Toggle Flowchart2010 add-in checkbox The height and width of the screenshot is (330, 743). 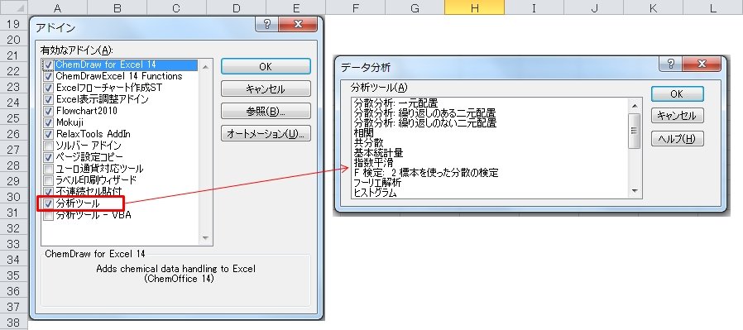pos(48,111)
